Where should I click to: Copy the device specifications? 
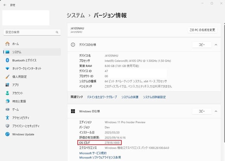click(201, 45)
